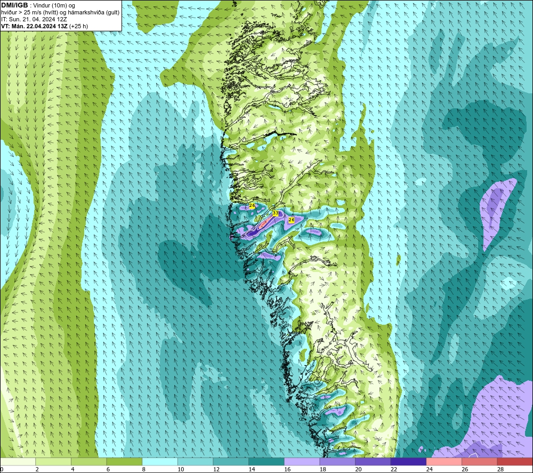Click the '(+25 h)' forecast offset text
The height and width of the screenshot is (473, 533).
click(78, 26)
